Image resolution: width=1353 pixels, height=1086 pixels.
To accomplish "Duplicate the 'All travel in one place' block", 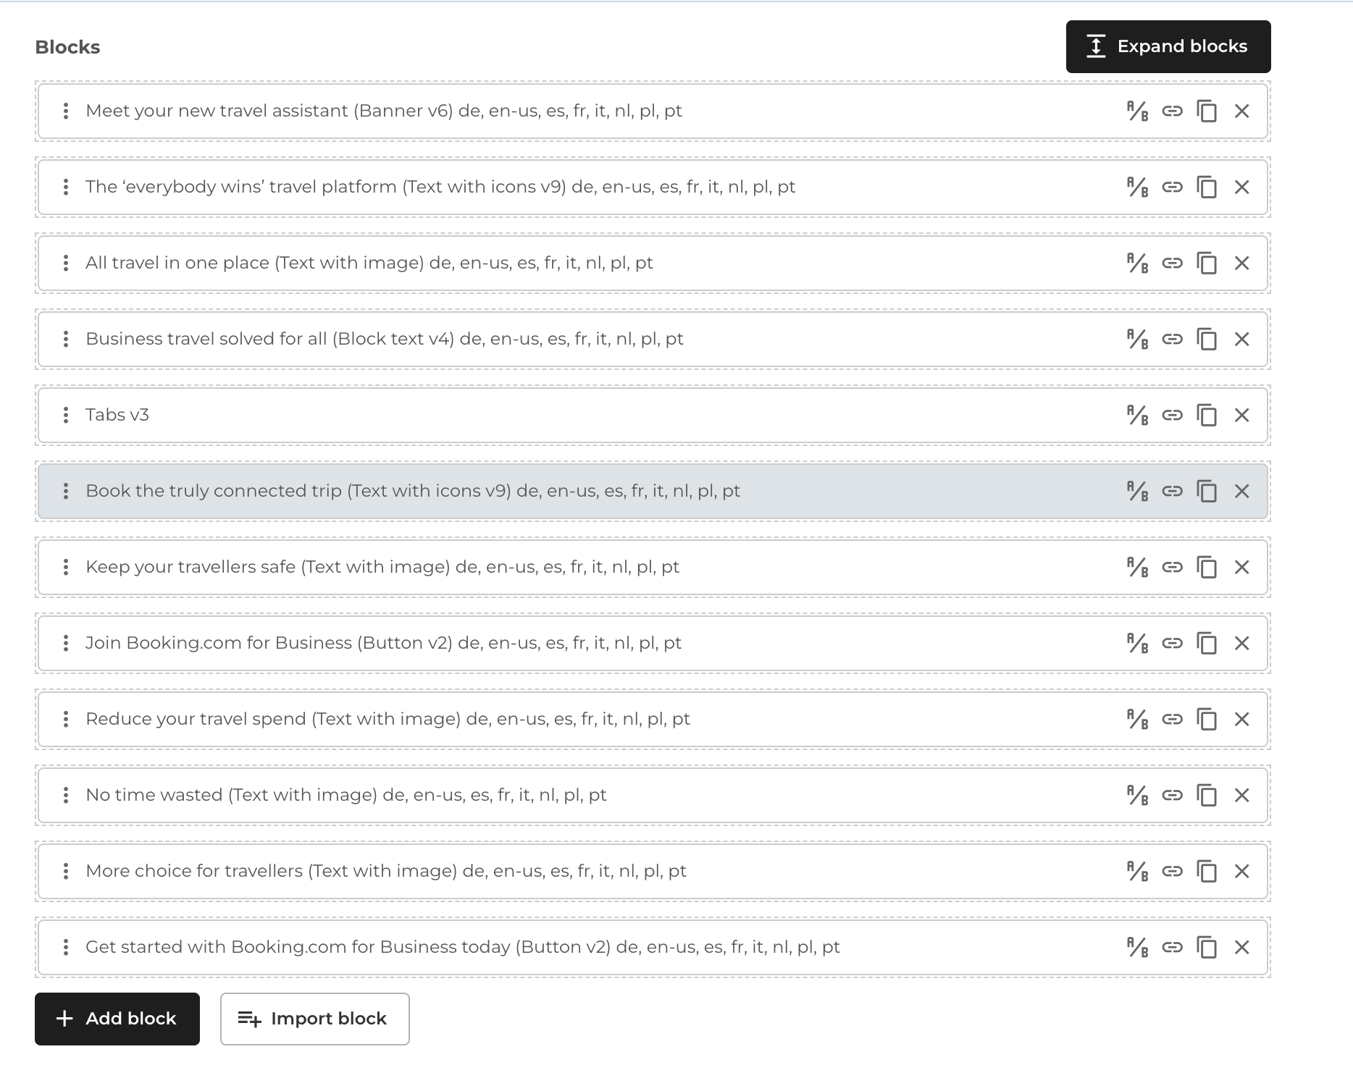I will (x=1207, y=264).
